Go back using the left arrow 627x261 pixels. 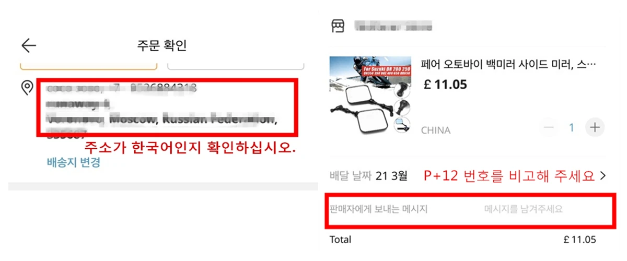[29, 45]
